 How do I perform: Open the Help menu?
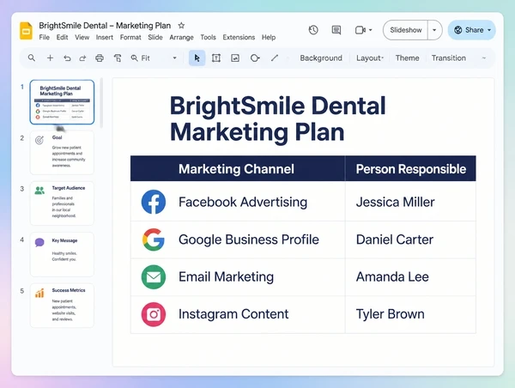(269, 37)
